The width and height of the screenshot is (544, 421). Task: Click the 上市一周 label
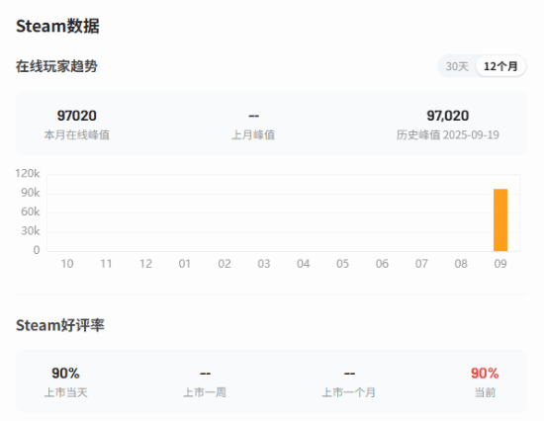(x=205, y=392)
